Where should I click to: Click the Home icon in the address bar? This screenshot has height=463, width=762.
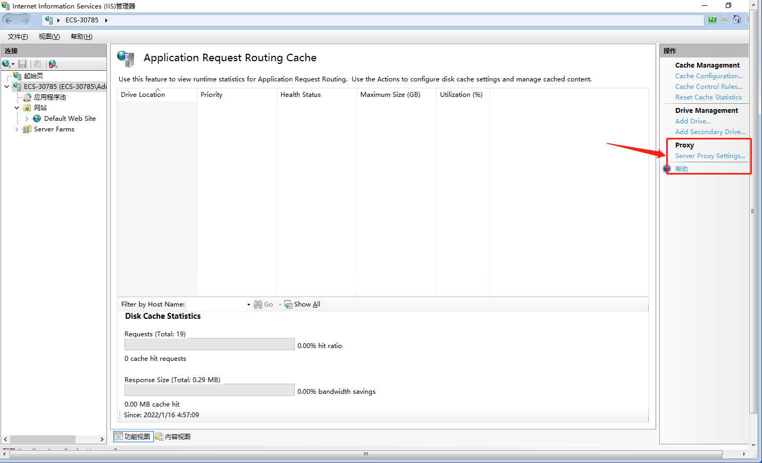(738, 19)
